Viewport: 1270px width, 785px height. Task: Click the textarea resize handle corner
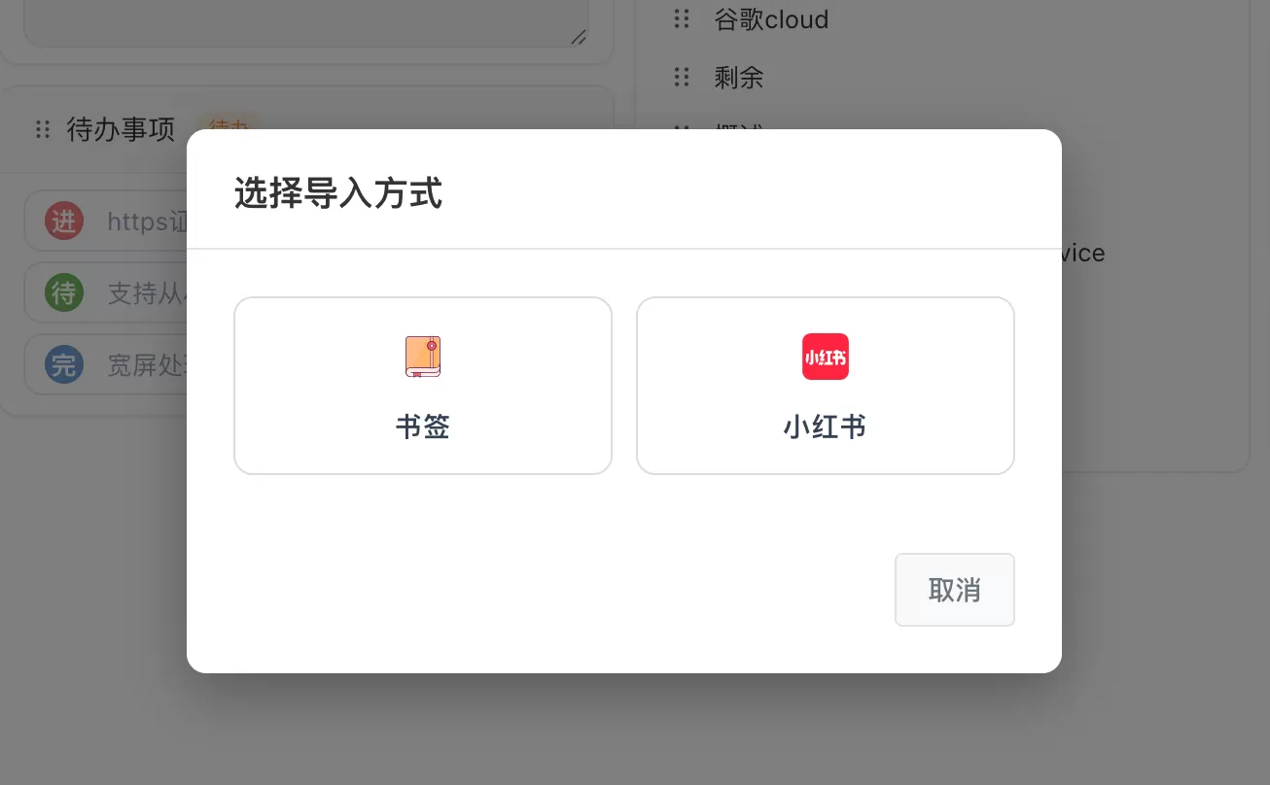coord(579,38)
